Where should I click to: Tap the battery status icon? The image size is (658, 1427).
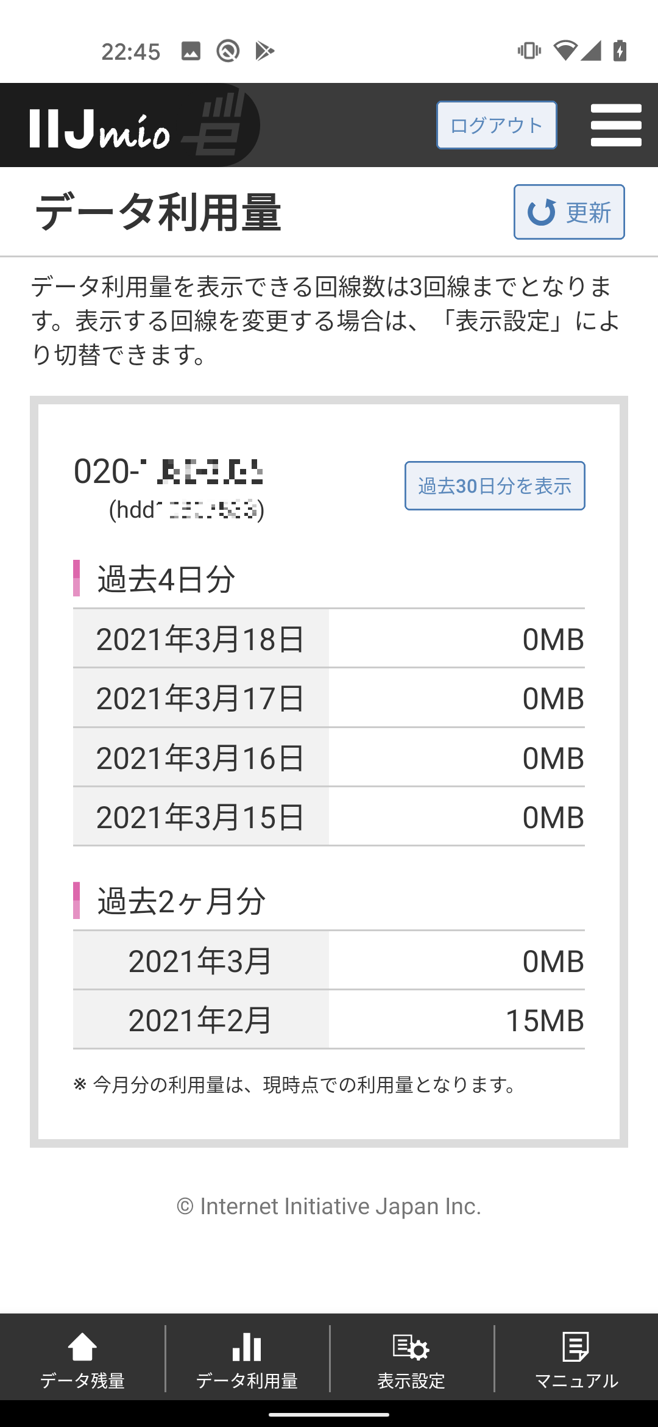[620, 51]
